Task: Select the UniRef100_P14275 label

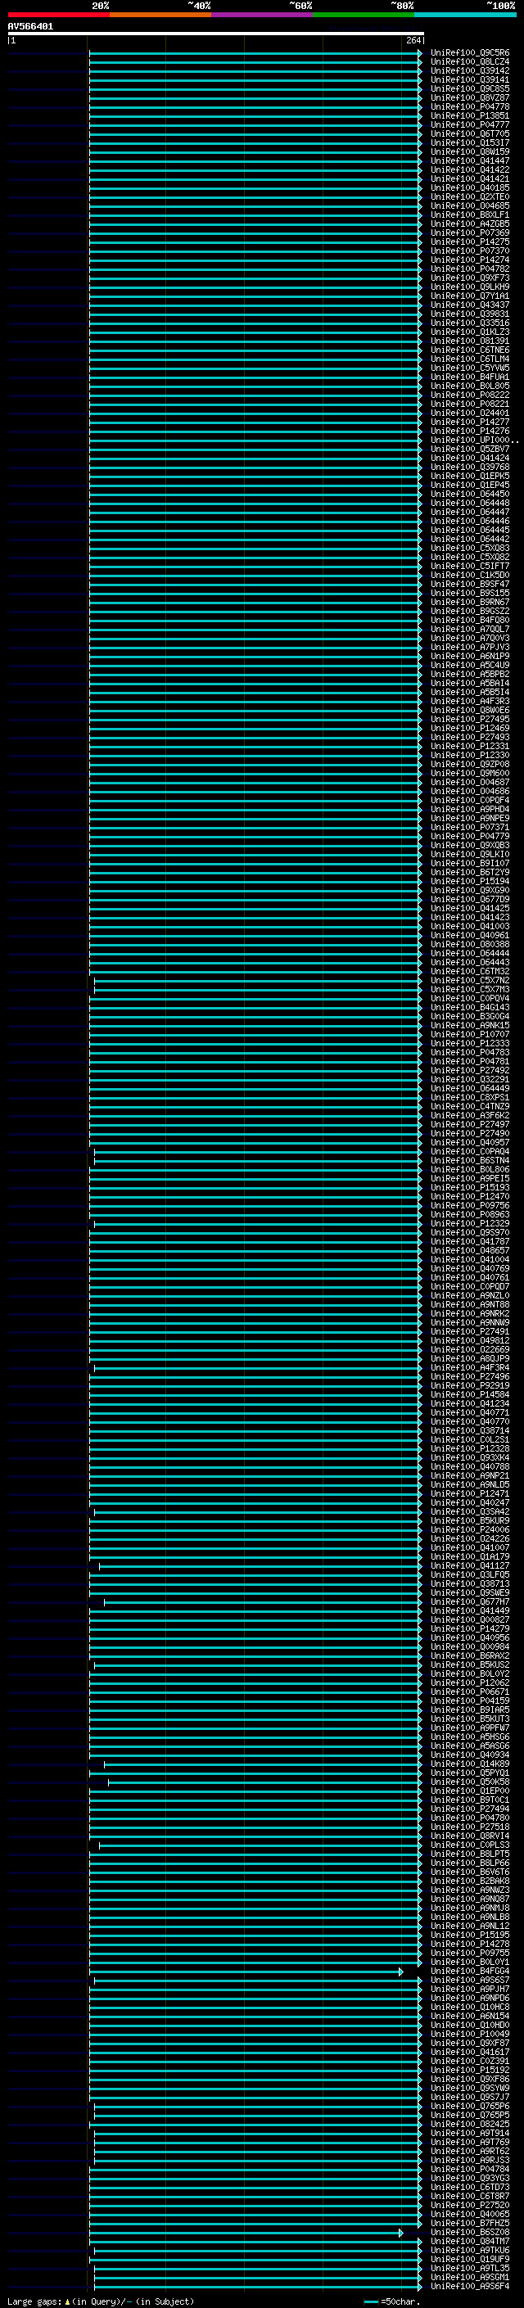Action: click(470, 242)
